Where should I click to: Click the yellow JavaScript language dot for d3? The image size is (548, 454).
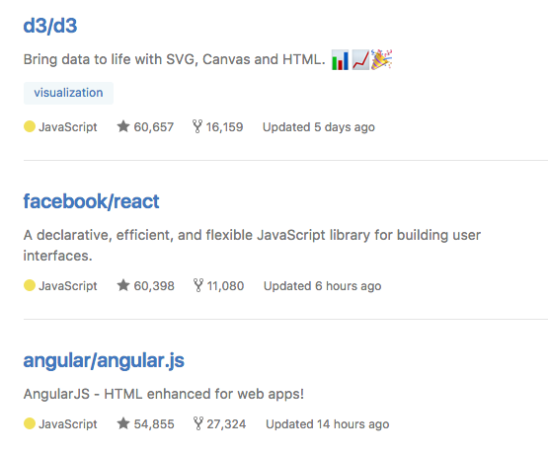(30, 126)
